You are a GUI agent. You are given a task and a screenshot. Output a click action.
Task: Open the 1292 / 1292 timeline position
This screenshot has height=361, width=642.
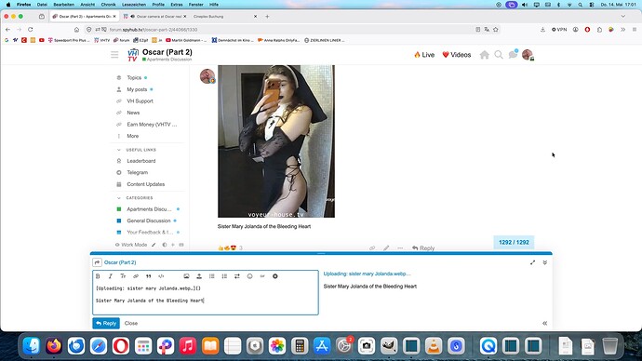pyautogui.click(x=514, y=242)
